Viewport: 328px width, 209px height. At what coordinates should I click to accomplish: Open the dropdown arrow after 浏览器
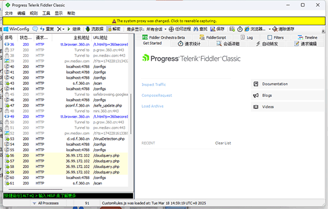pyautogui.click(x=270, y=29)
